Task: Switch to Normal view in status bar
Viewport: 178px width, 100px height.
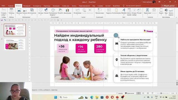Action: [x=139, y=93]
